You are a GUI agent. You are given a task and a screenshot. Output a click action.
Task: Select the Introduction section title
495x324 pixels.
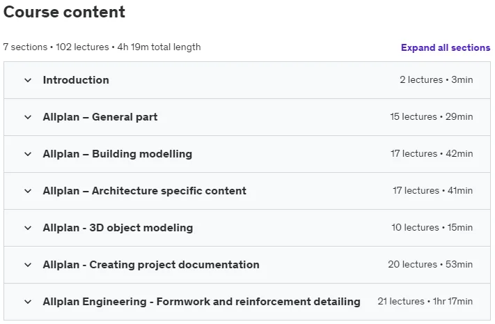(76, 80)
